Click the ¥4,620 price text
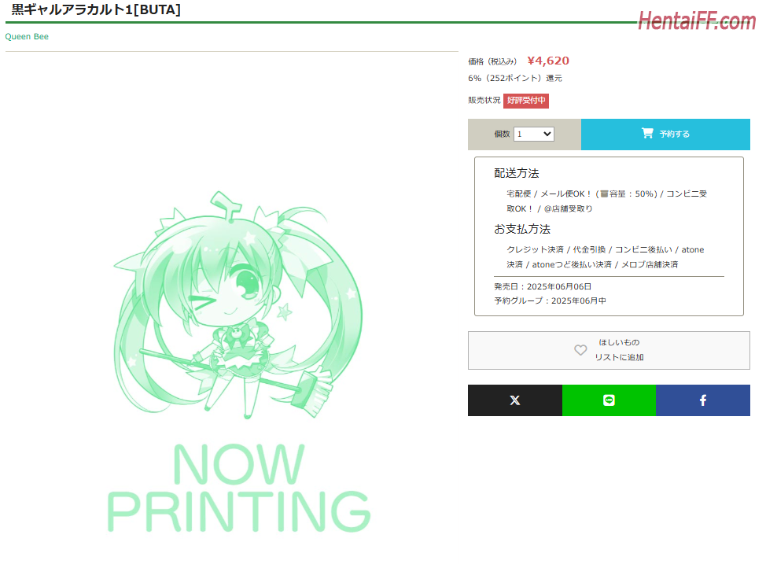 point(548,61)
